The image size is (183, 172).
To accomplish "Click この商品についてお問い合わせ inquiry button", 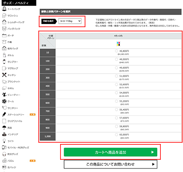I will point(111,164).
